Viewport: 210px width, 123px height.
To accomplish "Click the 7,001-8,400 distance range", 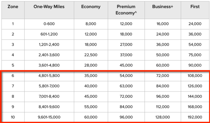I will pyautogui.click(x=49, y=96).
